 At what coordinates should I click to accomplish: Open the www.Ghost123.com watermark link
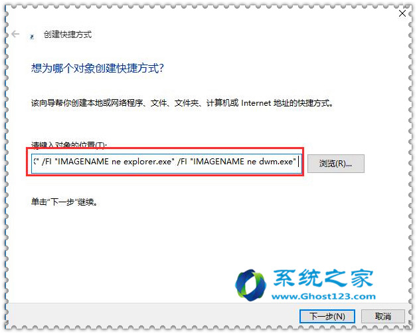pyautogui.click(x=323, y=296)
